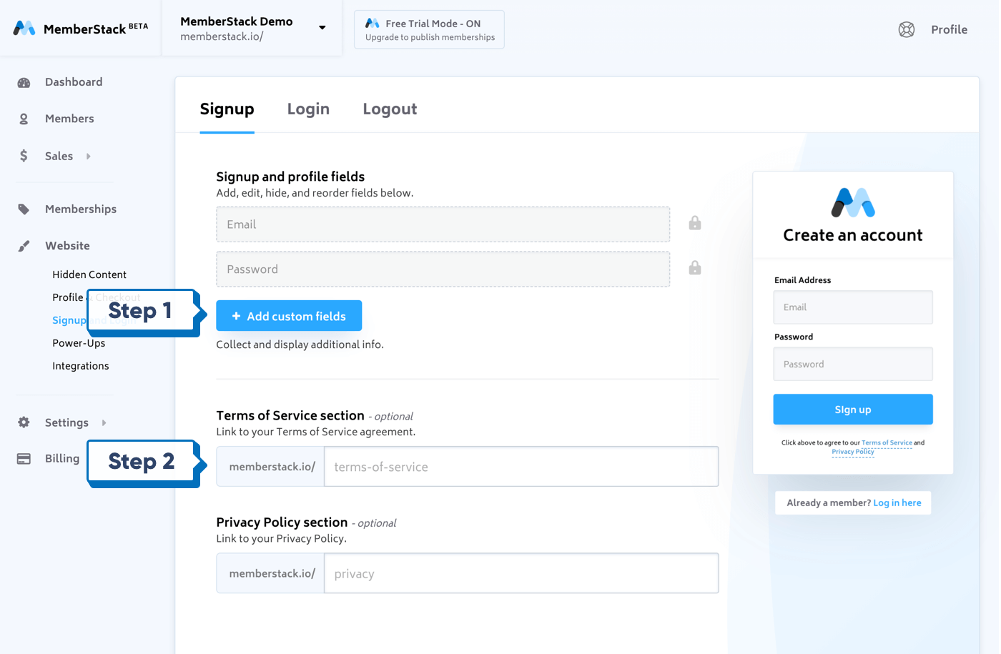Click the logo in Create an account preview

tap(853, 202)
